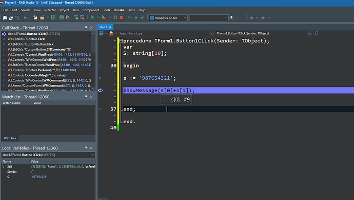354x200 pixels.
Task: Open the Windows 32-bit platform dropdown
Action: point(168,18)
